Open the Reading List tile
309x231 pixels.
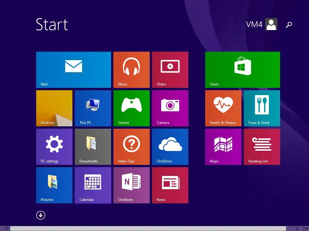tap(262, 147)
